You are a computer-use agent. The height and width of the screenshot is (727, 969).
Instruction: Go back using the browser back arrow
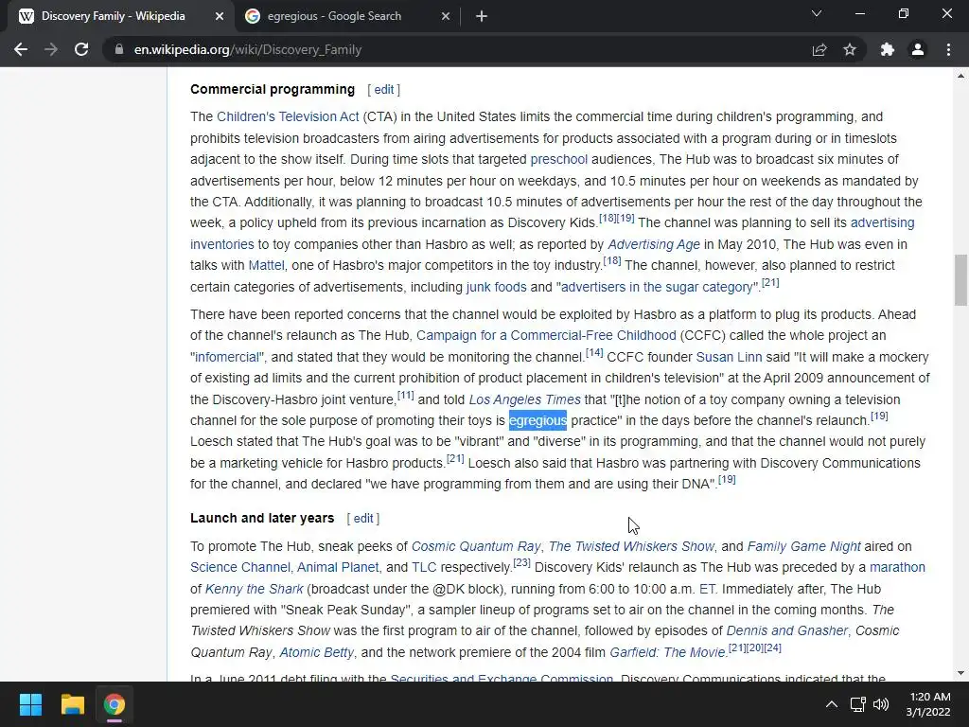pyautogui.click(x=21, y=49)
